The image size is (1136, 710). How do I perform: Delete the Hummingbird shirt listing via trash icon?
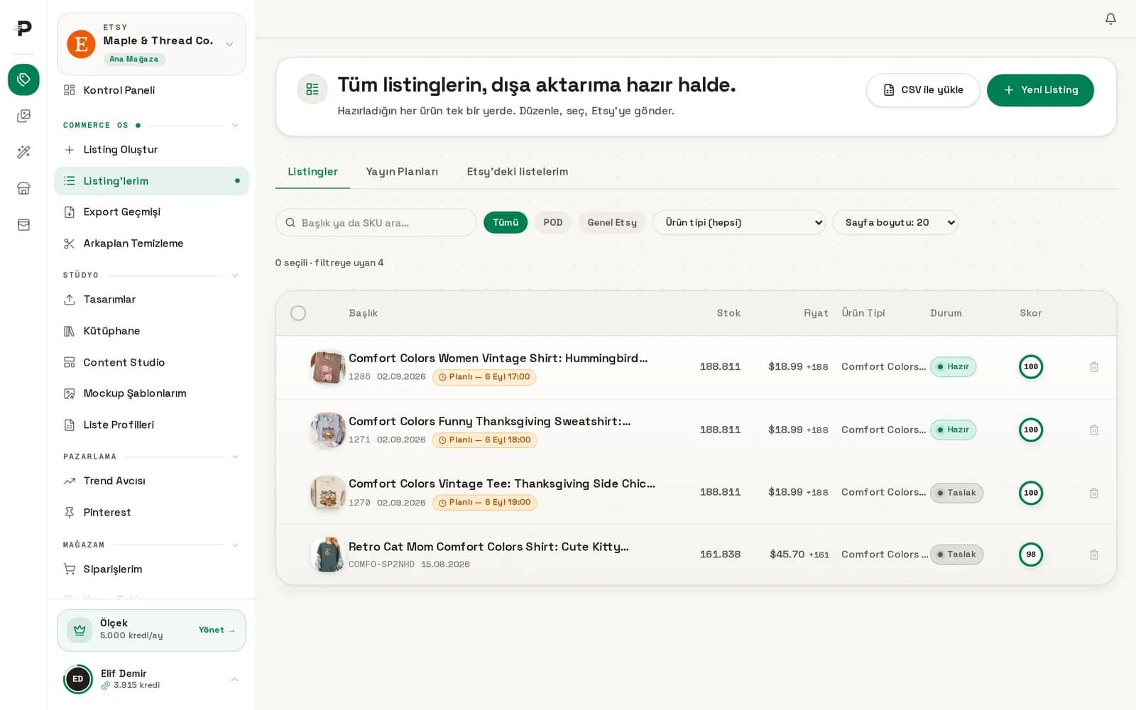1094,367
